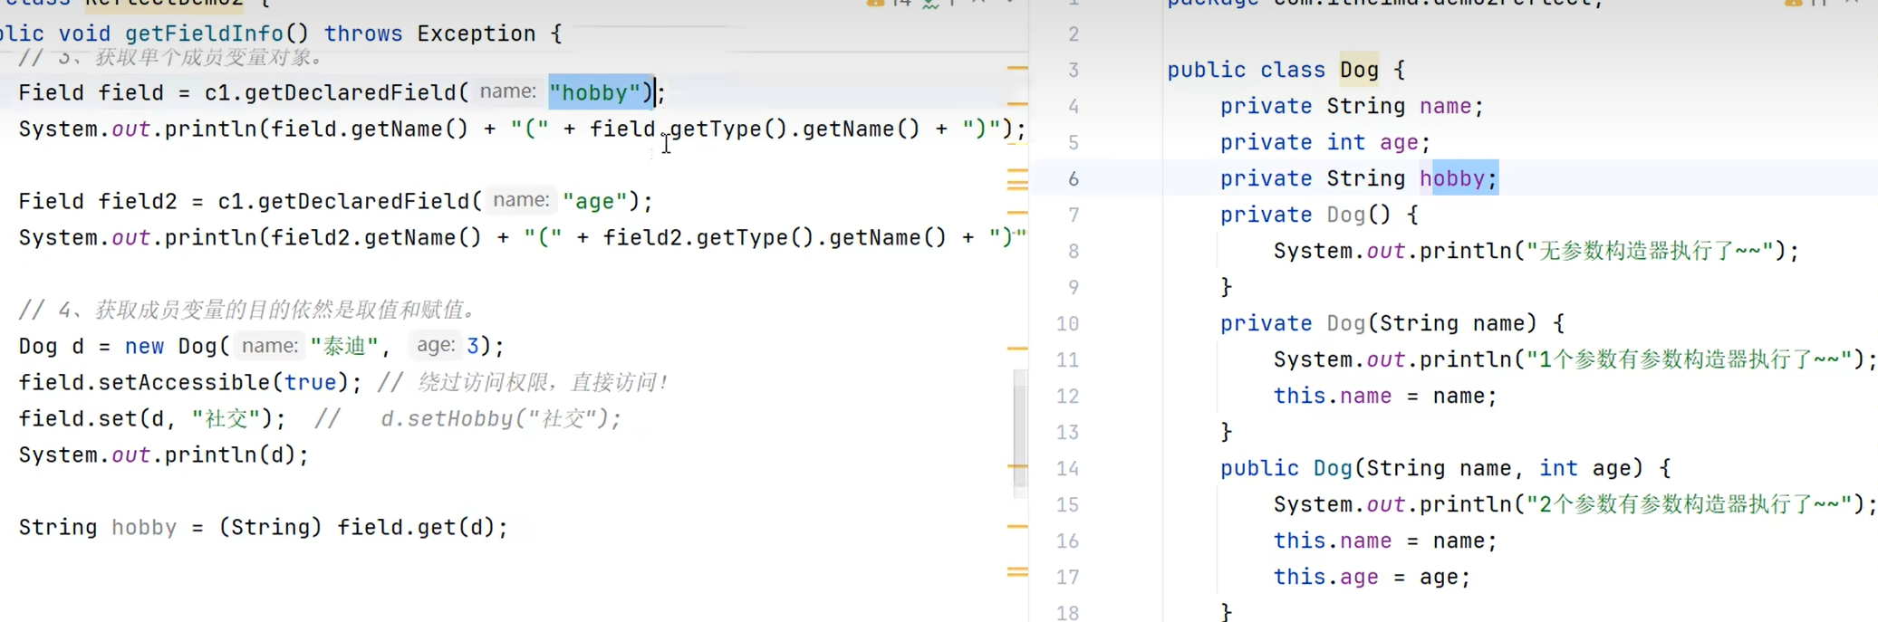
Task: Click the d.setHobby commented code
Action: 501,418
